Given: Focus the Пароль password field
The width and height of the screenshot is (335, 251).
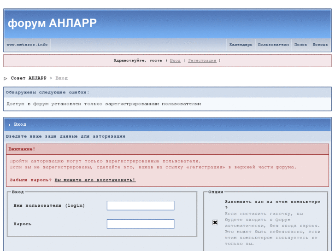Looking at the screenshot, I should [141, 224].
